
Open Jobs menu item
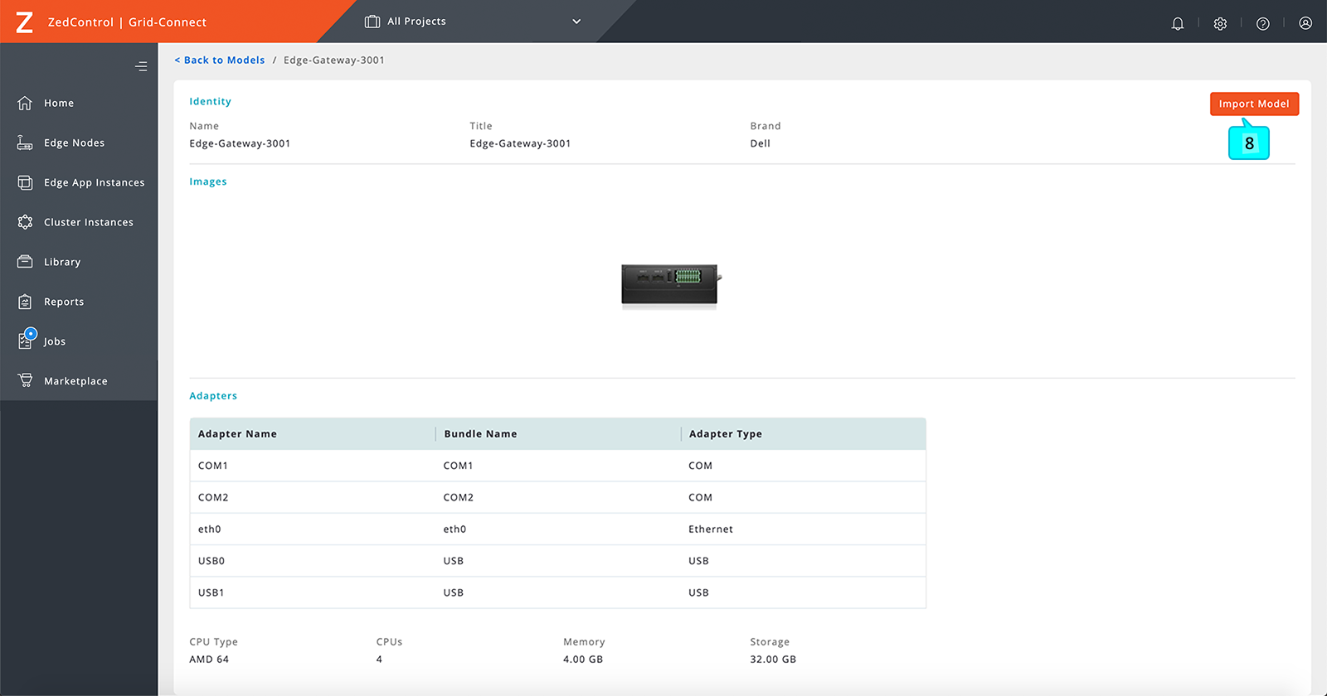(55, 341)
